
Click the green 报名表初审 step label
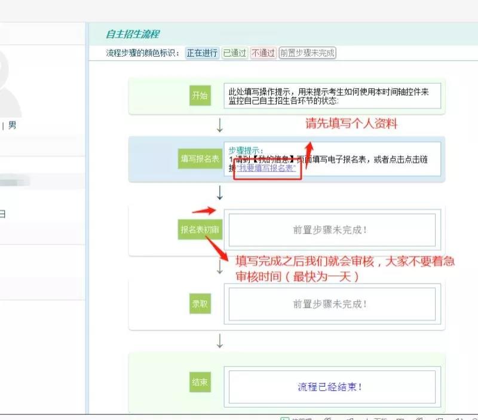pyautogui.click(x=200, y=229)
